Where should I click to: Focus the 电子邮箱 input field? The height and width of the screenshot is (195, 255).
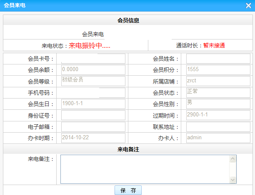pyautogui.click(x=93, y=126)
